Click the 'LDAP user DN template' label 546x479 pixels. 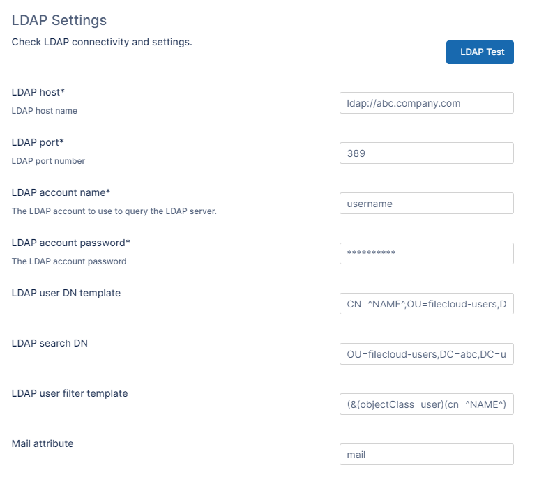(66, 293)
